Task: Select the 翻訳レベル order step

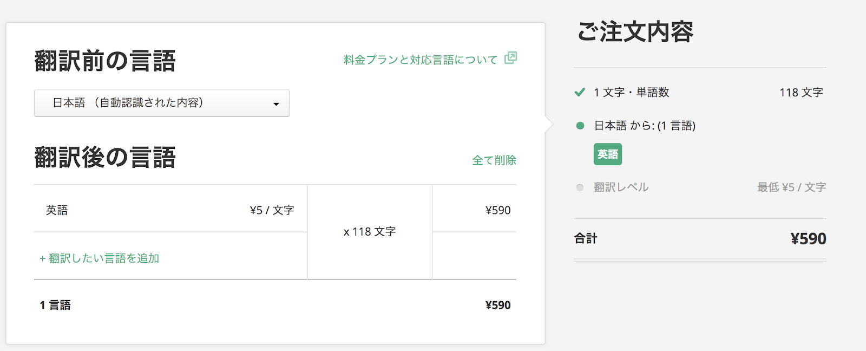Action: tap(621, 187)
